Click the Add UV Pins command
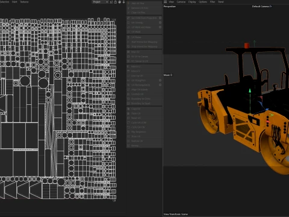This screenshot has height=217, width=289. pyautogui.click(x=144, y=4)
